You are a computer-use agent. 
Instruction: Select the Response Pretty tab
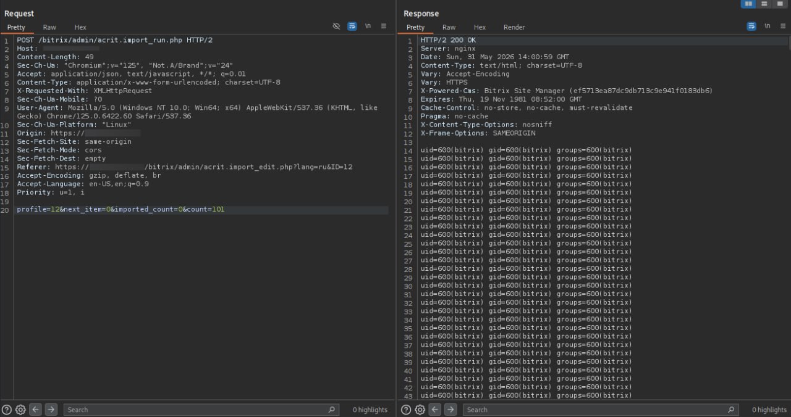click(415, 27)
